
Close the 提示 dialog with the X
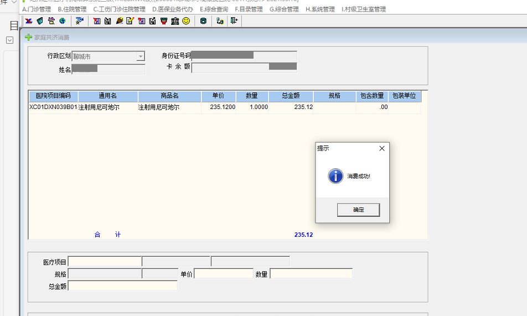381,148
